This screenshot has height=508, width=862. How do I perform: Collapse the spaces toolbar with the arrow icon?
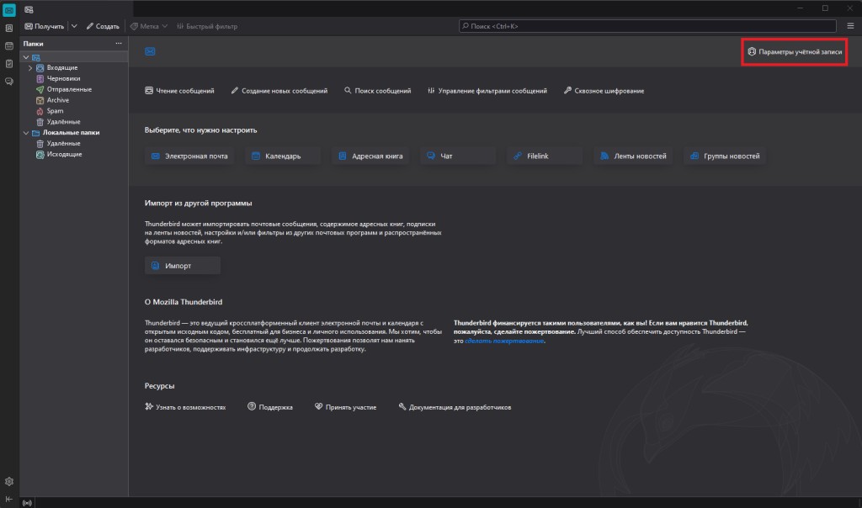coord(9,500)
